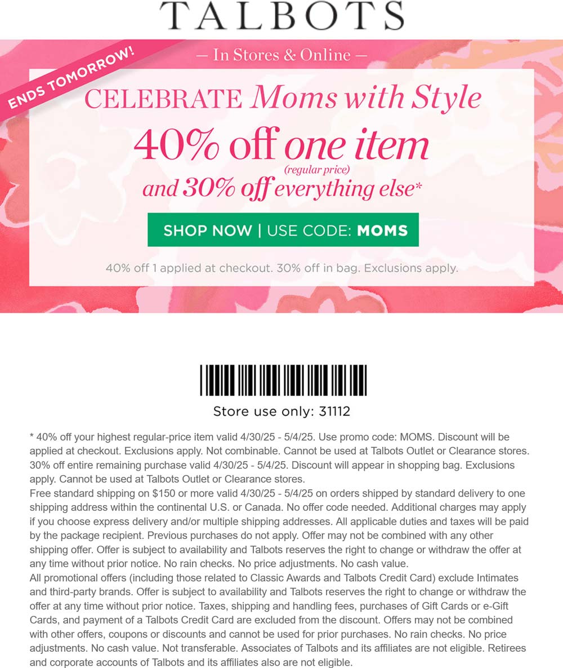Click the 40% off one item text

coord(281,145)
